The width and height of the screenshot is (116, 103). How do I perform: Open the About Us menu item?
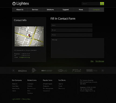[x=20, y=9]
